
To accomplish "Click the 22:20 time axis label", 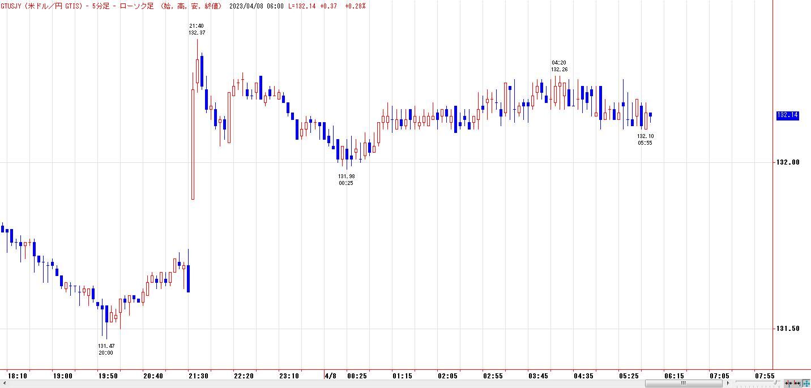I will click(x=244, y=376).
